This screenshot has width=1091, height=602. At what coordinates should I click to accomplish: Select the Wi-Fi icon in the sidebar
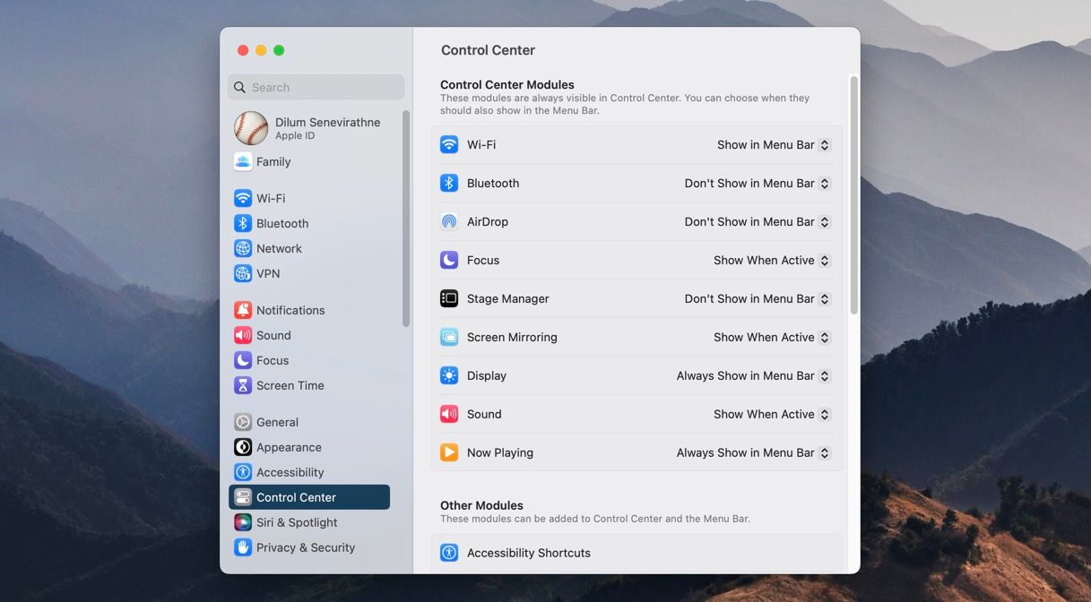[242, 198]
